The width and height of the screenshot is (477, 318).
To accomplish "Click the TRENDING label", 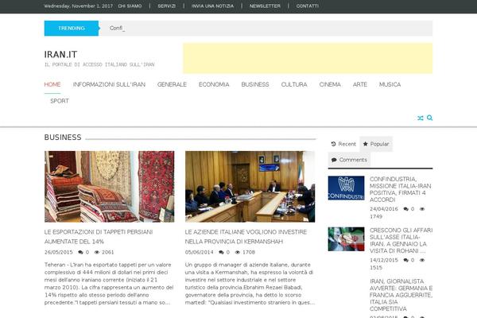I will point(72,29).
